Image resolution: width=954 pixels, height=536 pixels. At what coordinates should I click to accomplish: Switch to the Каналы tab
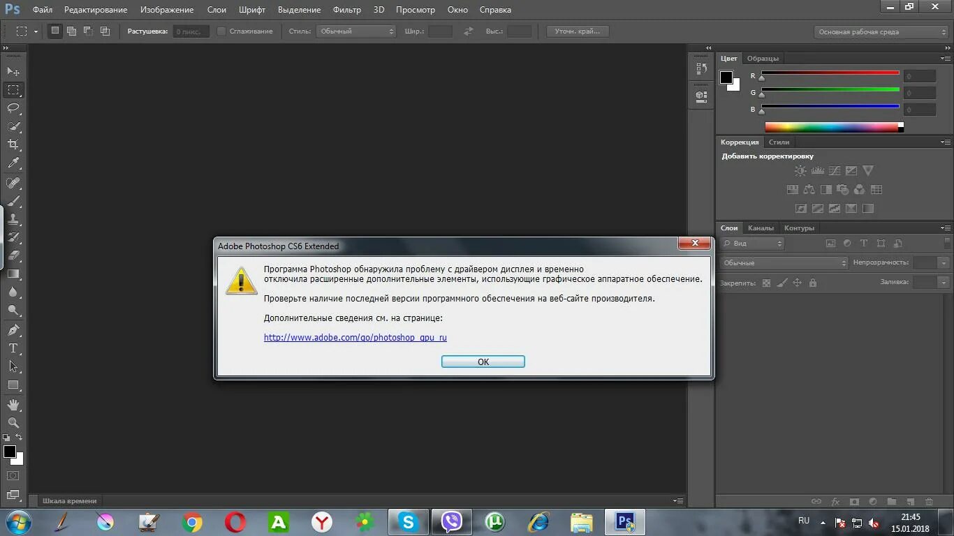tap(761, 228)
